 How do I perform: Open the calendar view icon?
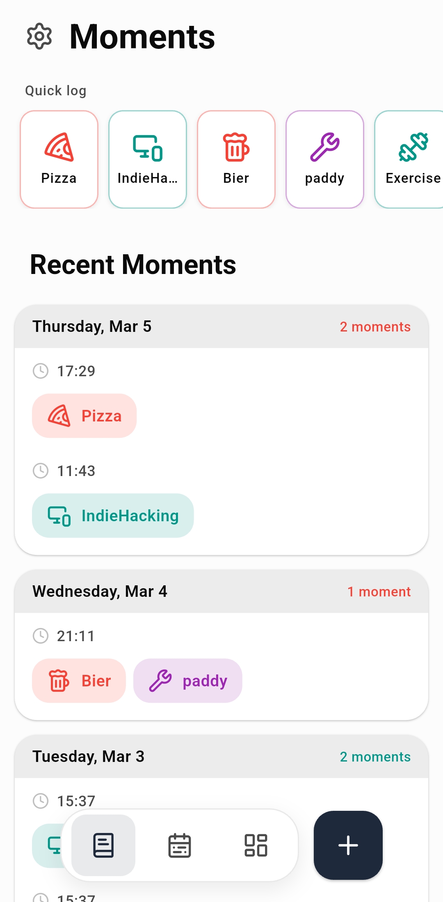pyautogui.click(x=180, y=845)
